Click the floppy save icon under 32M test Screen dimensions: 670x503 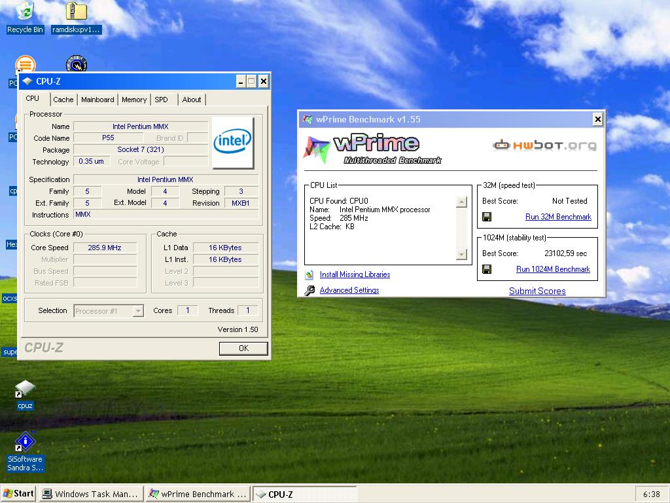pyautogui.click(x=487, y=217)
